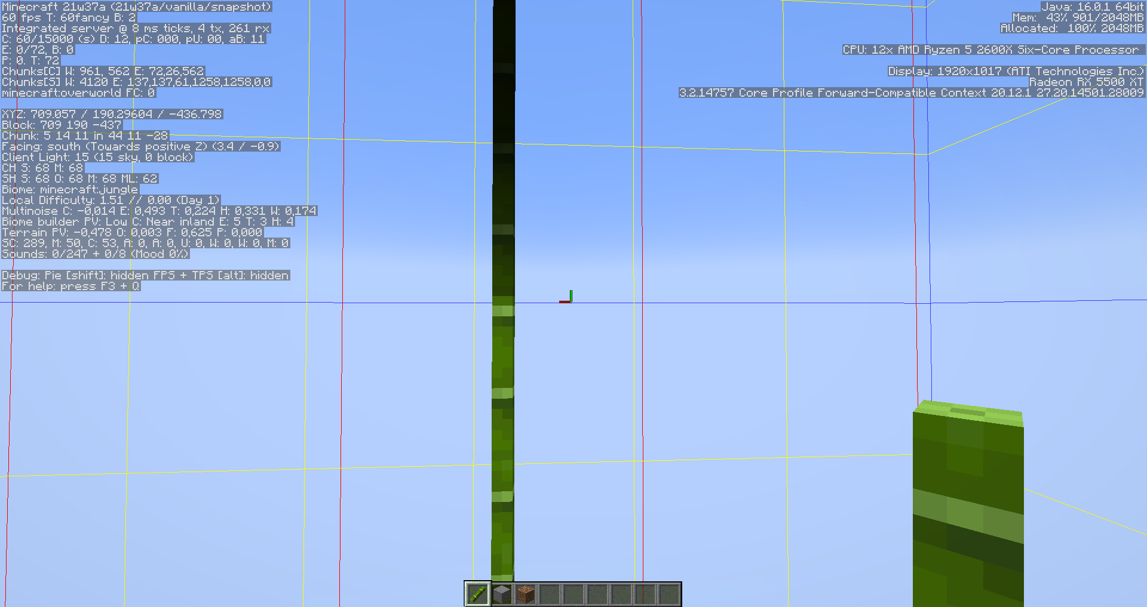Click the "Chunks[S] W: 4120" line
This screenshot has height=607, width=1147.
click(x=137, y=82)
